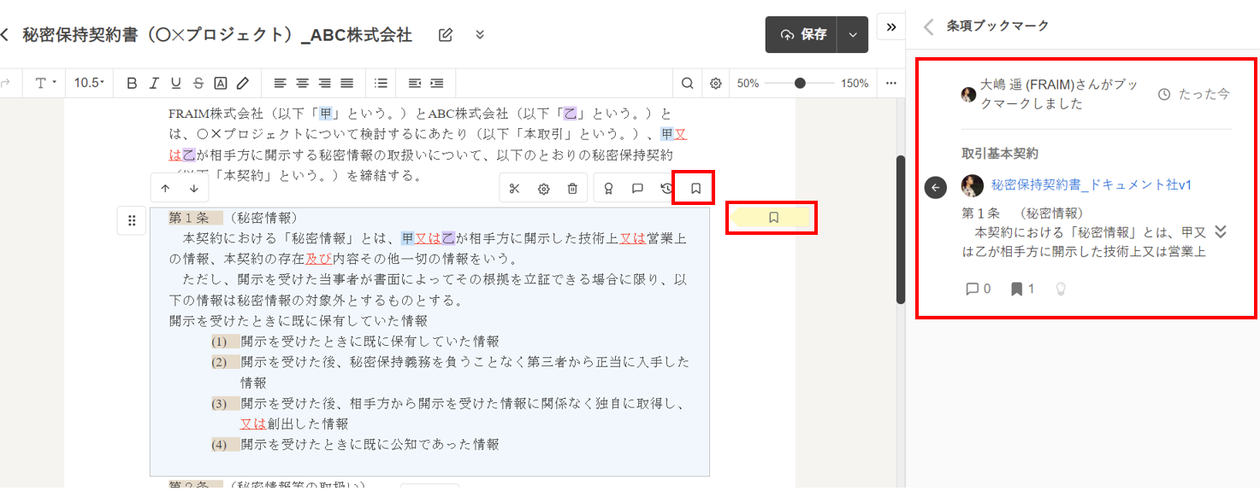Click the 保存 save button

point(802,35)
